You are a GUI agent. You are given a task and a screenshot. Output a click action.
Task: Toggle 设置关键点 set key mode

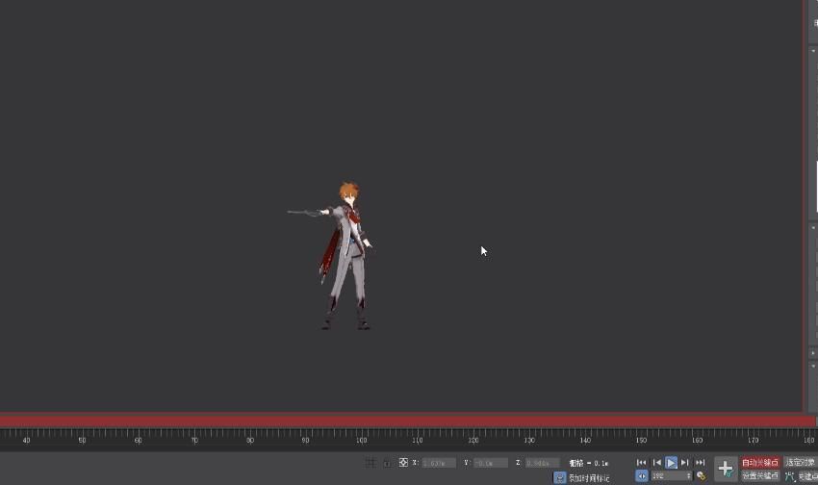[x=760, y=475]
